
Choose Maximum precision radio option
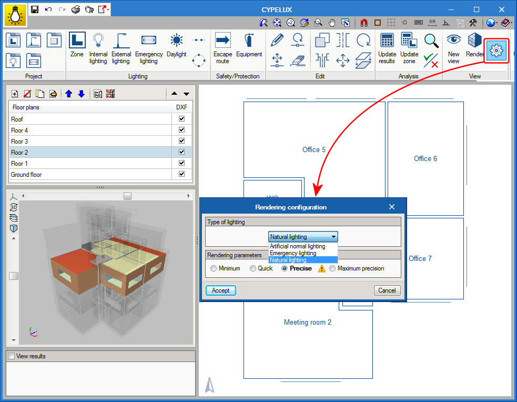[332, 268]
